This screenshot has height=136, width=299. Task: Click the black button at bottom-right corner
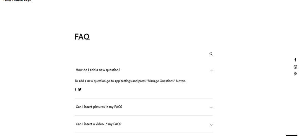292,135
